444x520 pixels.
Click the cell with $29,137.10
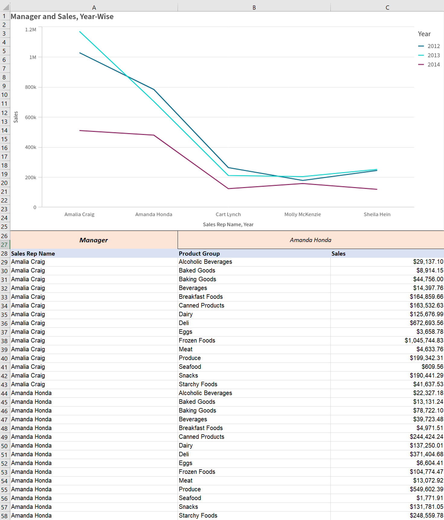387,262
